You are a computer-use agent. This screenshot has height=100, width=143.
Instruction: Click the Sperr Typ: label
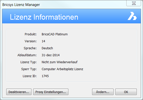pyautogui.click(x=29, y=69)
